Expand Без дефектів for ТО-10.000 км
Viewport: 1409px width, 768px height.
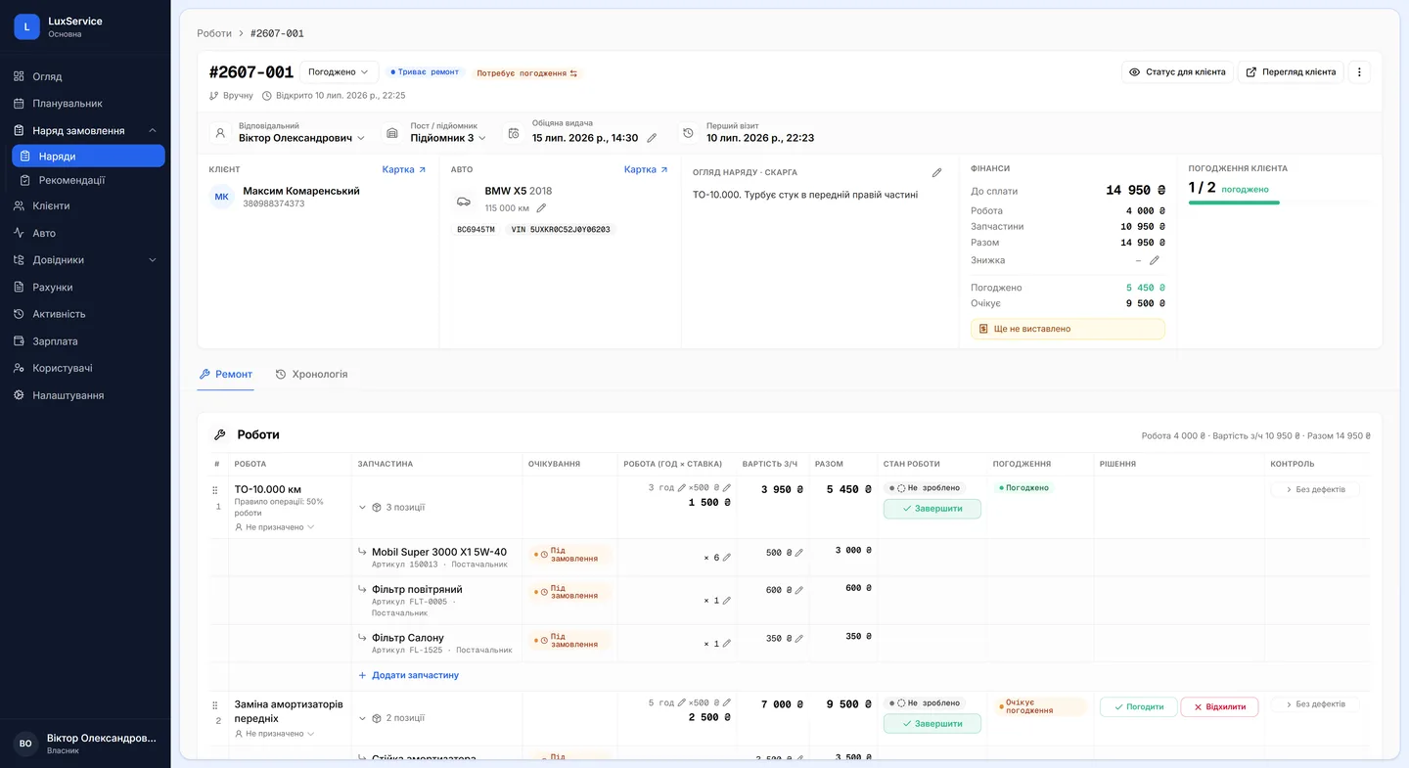(x=1315, y=489)
